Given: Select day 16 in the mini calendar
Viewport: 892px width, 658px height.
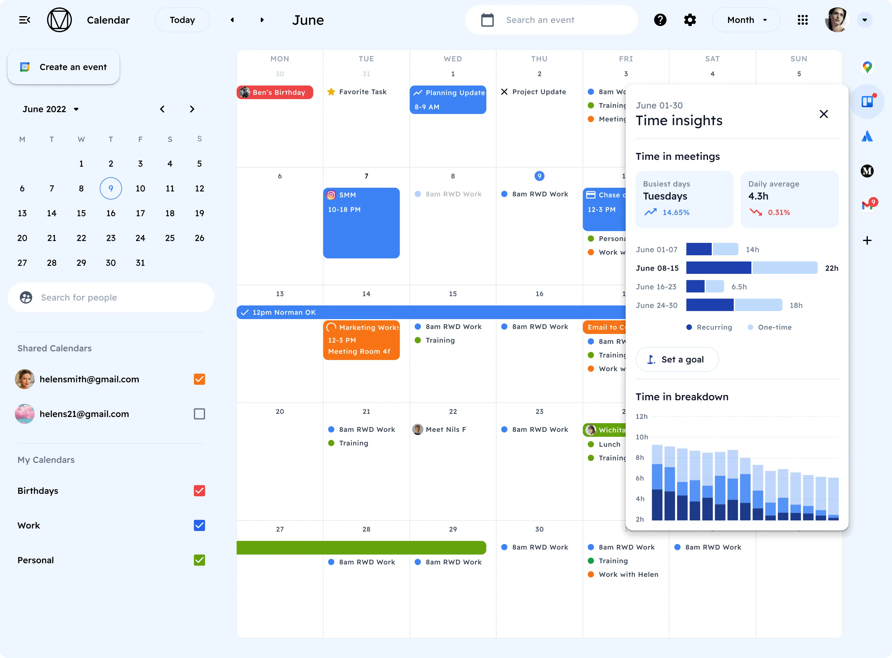Looking at the screenshot, I should coord(111,213).
